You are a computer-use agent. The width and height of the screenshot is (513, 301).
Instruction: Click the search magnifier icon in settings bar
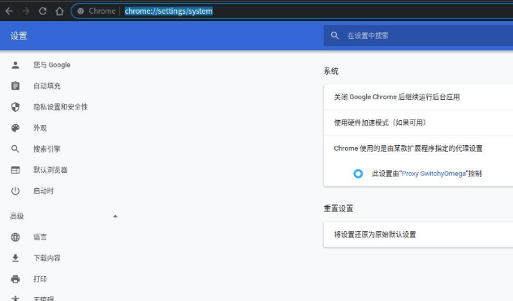coord(334,36)
